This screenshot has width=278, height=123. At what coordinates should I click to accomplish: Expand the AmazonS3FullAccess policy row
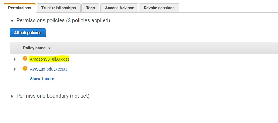pos(15,59)
